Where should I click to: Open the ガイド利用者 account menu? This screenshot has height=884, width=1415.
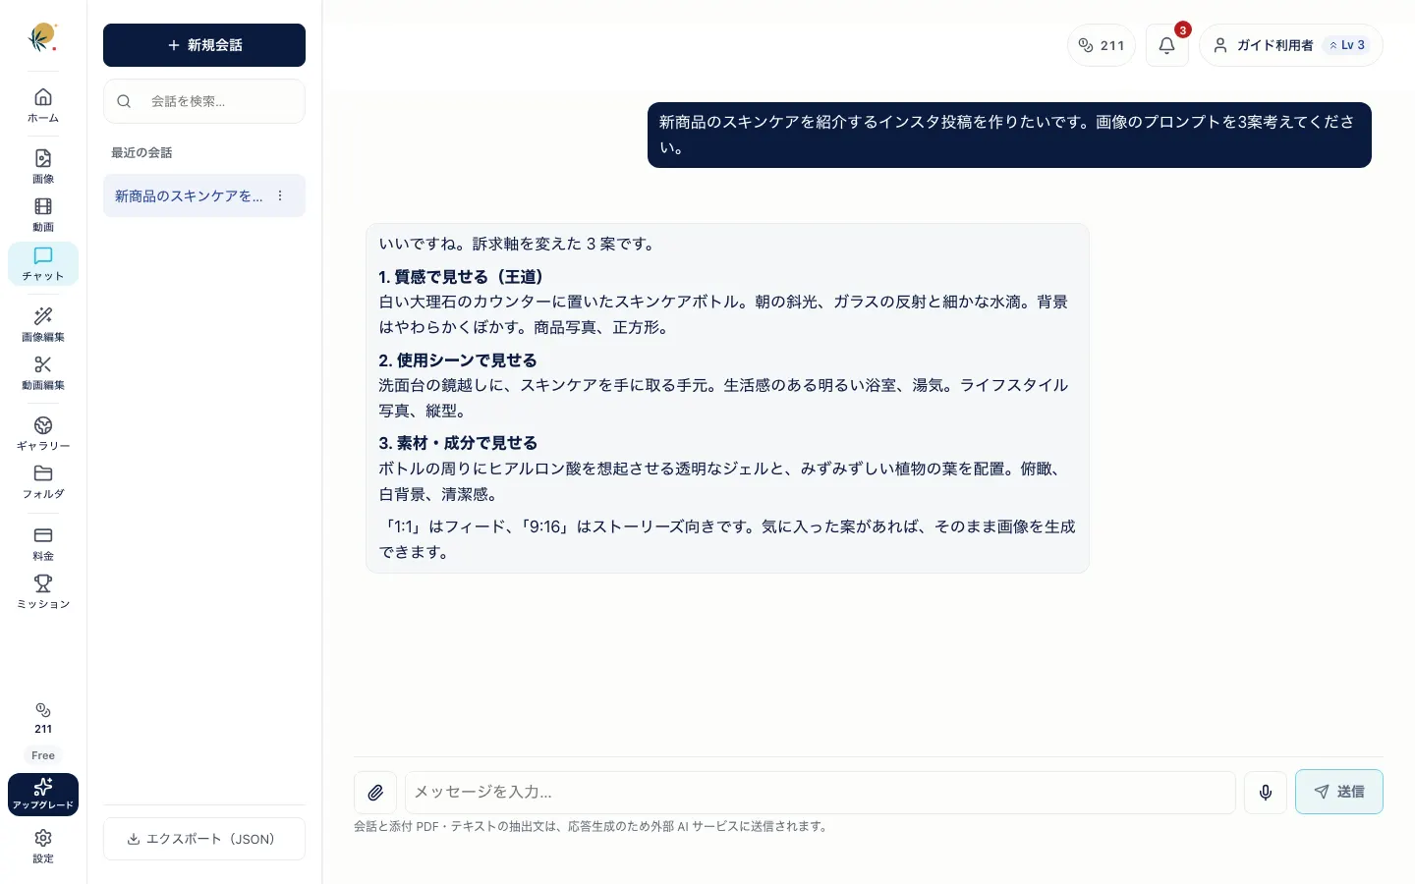pyautogui.click(x=1291, y=45)
